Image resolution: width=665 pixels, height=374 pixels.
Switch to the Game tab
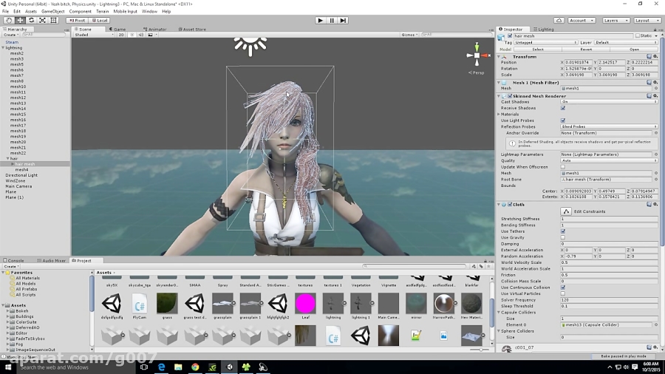[x=117, y=30]
